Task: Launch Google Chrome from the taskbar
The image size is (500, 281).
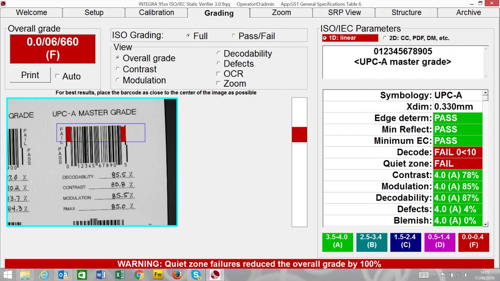Action: click(x=139, y=275)
